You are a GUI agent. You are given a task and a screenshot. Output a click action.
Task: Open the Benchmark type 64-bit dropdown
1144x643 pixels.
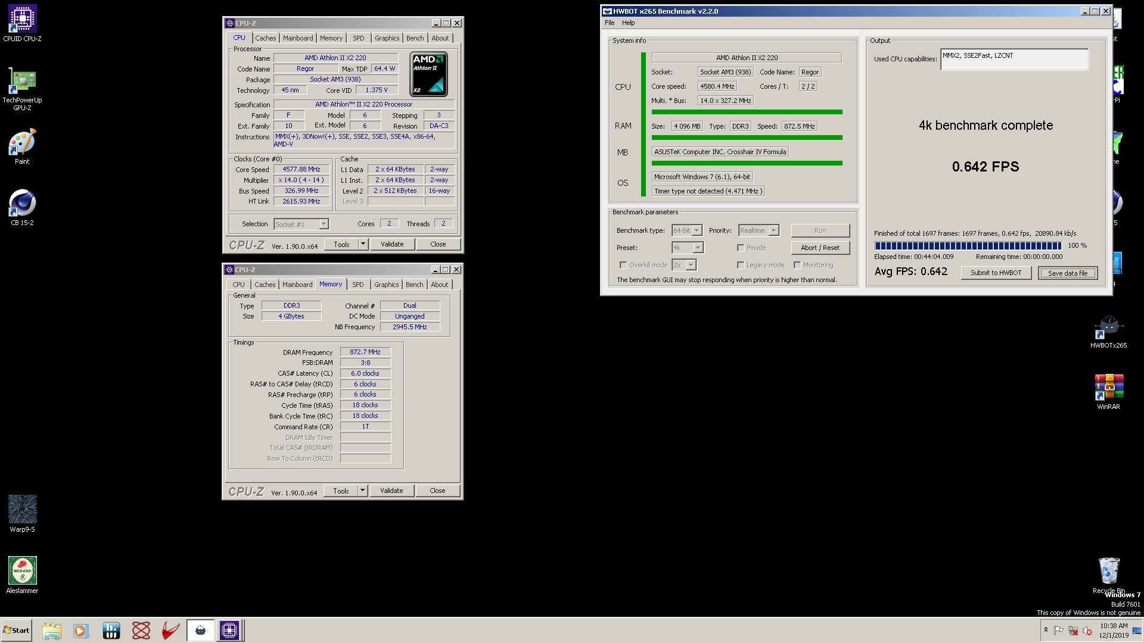(687, 230)
